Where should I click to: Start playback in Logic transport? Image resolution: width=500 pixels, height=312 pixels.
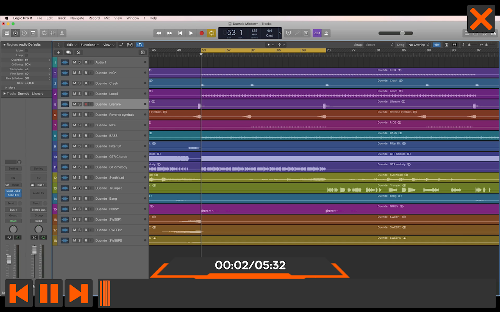tap(191, 33)
